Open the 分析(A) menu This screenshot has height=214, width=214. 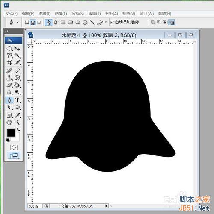[112, 14]
